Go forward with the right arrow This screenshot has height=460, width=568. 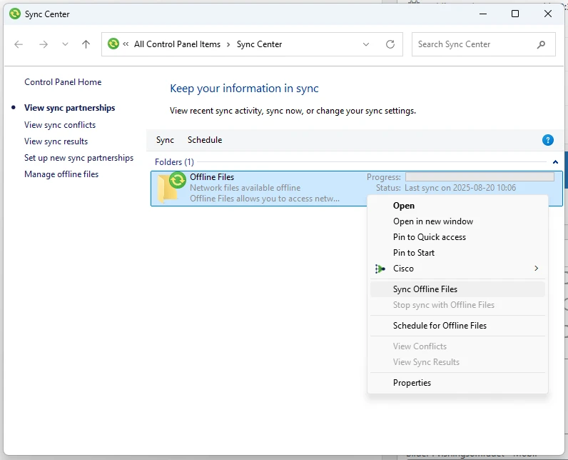point(44,44)
